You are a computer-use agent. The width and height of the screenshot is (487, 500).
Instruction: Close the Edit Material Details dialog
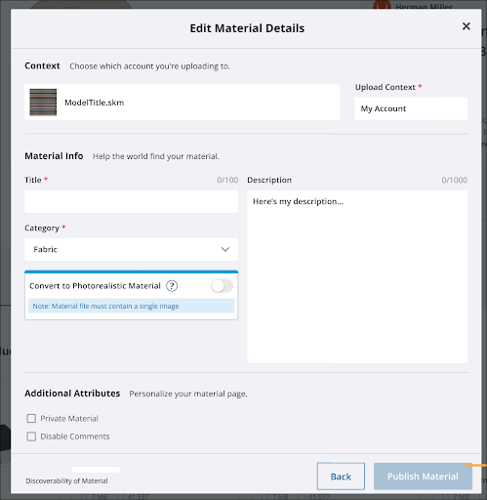(466, 26)
